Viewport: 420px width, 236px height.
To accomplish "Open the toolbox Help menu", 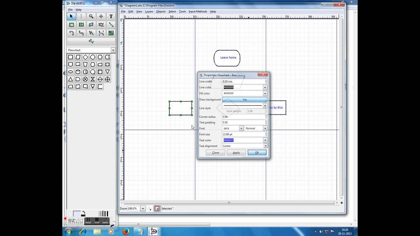I will 79,10.
